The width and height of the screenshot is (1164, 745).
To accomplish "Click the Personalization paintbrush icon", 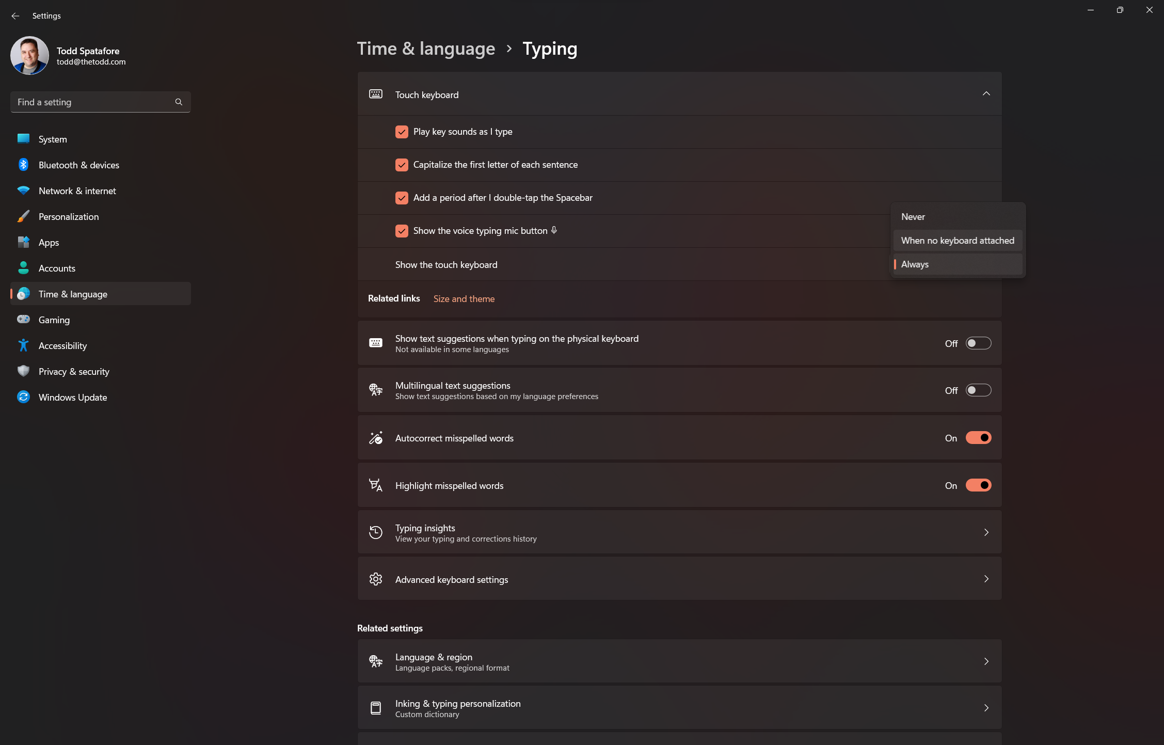I will coord(23,216).
